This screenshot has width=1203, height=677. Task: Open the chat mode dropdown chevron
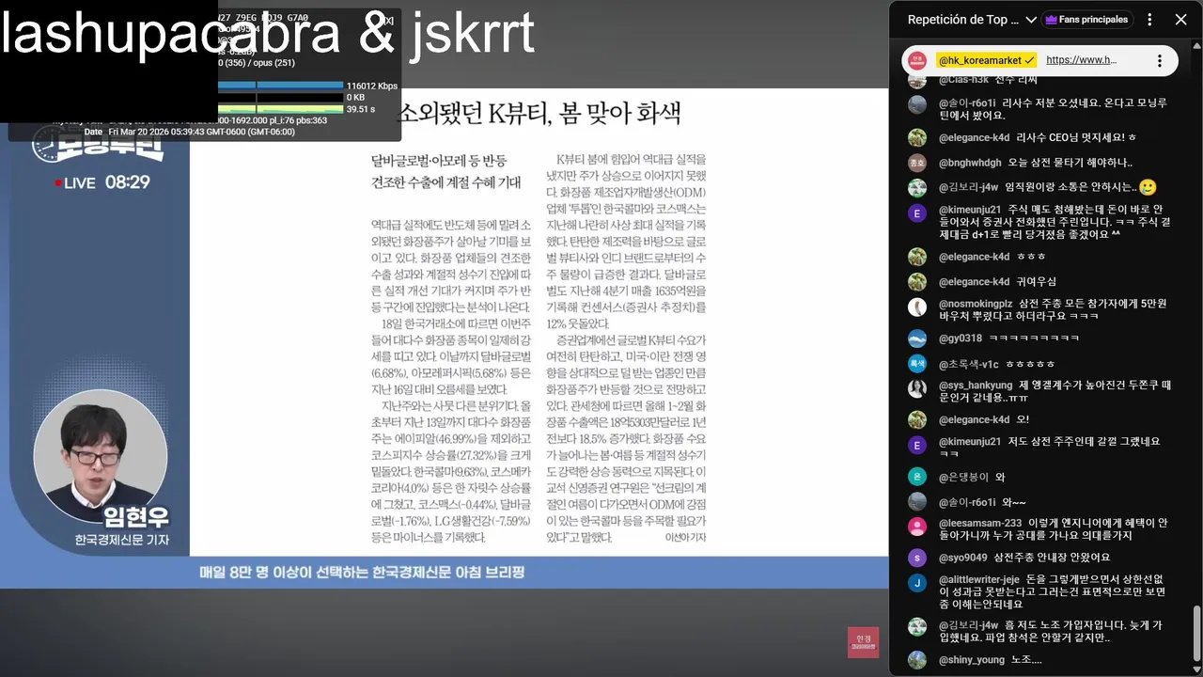[1031, 20]
